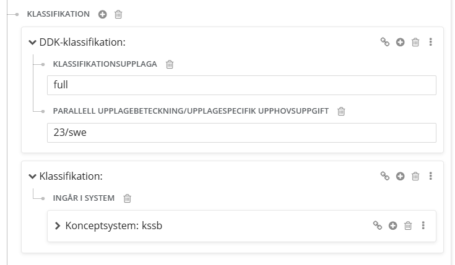Add property to Konceptsystem kssb

[x=392, y=225]
